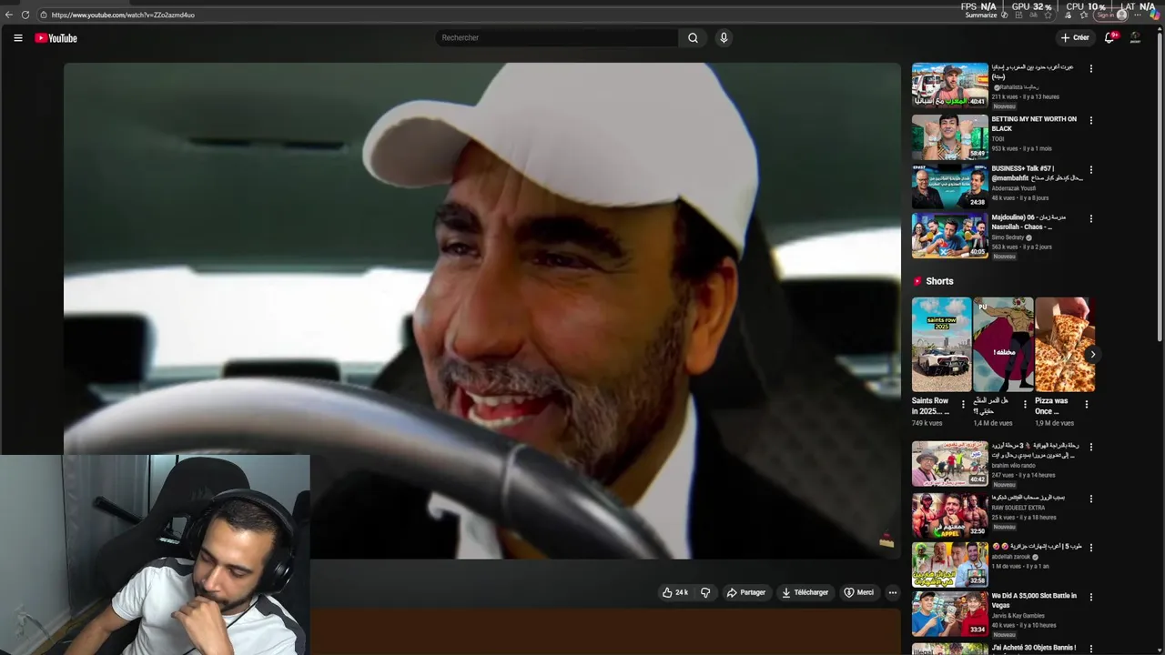Open the pizza short thumbnail
The width and height of the screenshot is (1165, 655).
point(1065,344)
